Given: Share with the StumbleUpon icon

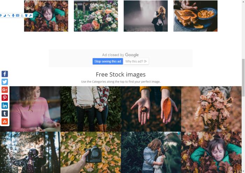Looking at the screenshot, I should [x=5, y=122].
